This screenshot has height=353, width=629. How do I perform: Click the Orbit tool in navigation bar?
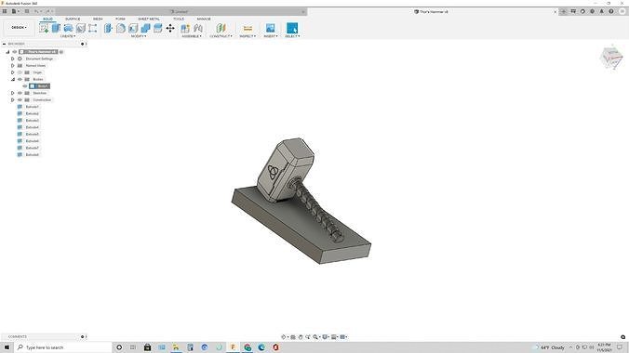click(x=284, y=337)
